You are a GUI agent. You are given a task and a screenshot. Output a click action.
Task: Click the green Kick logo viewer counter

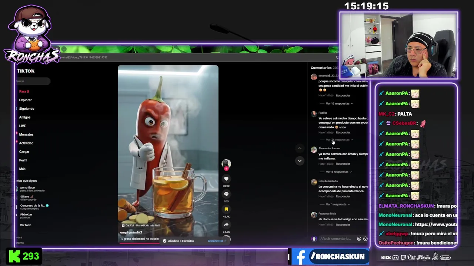point(14,256)
